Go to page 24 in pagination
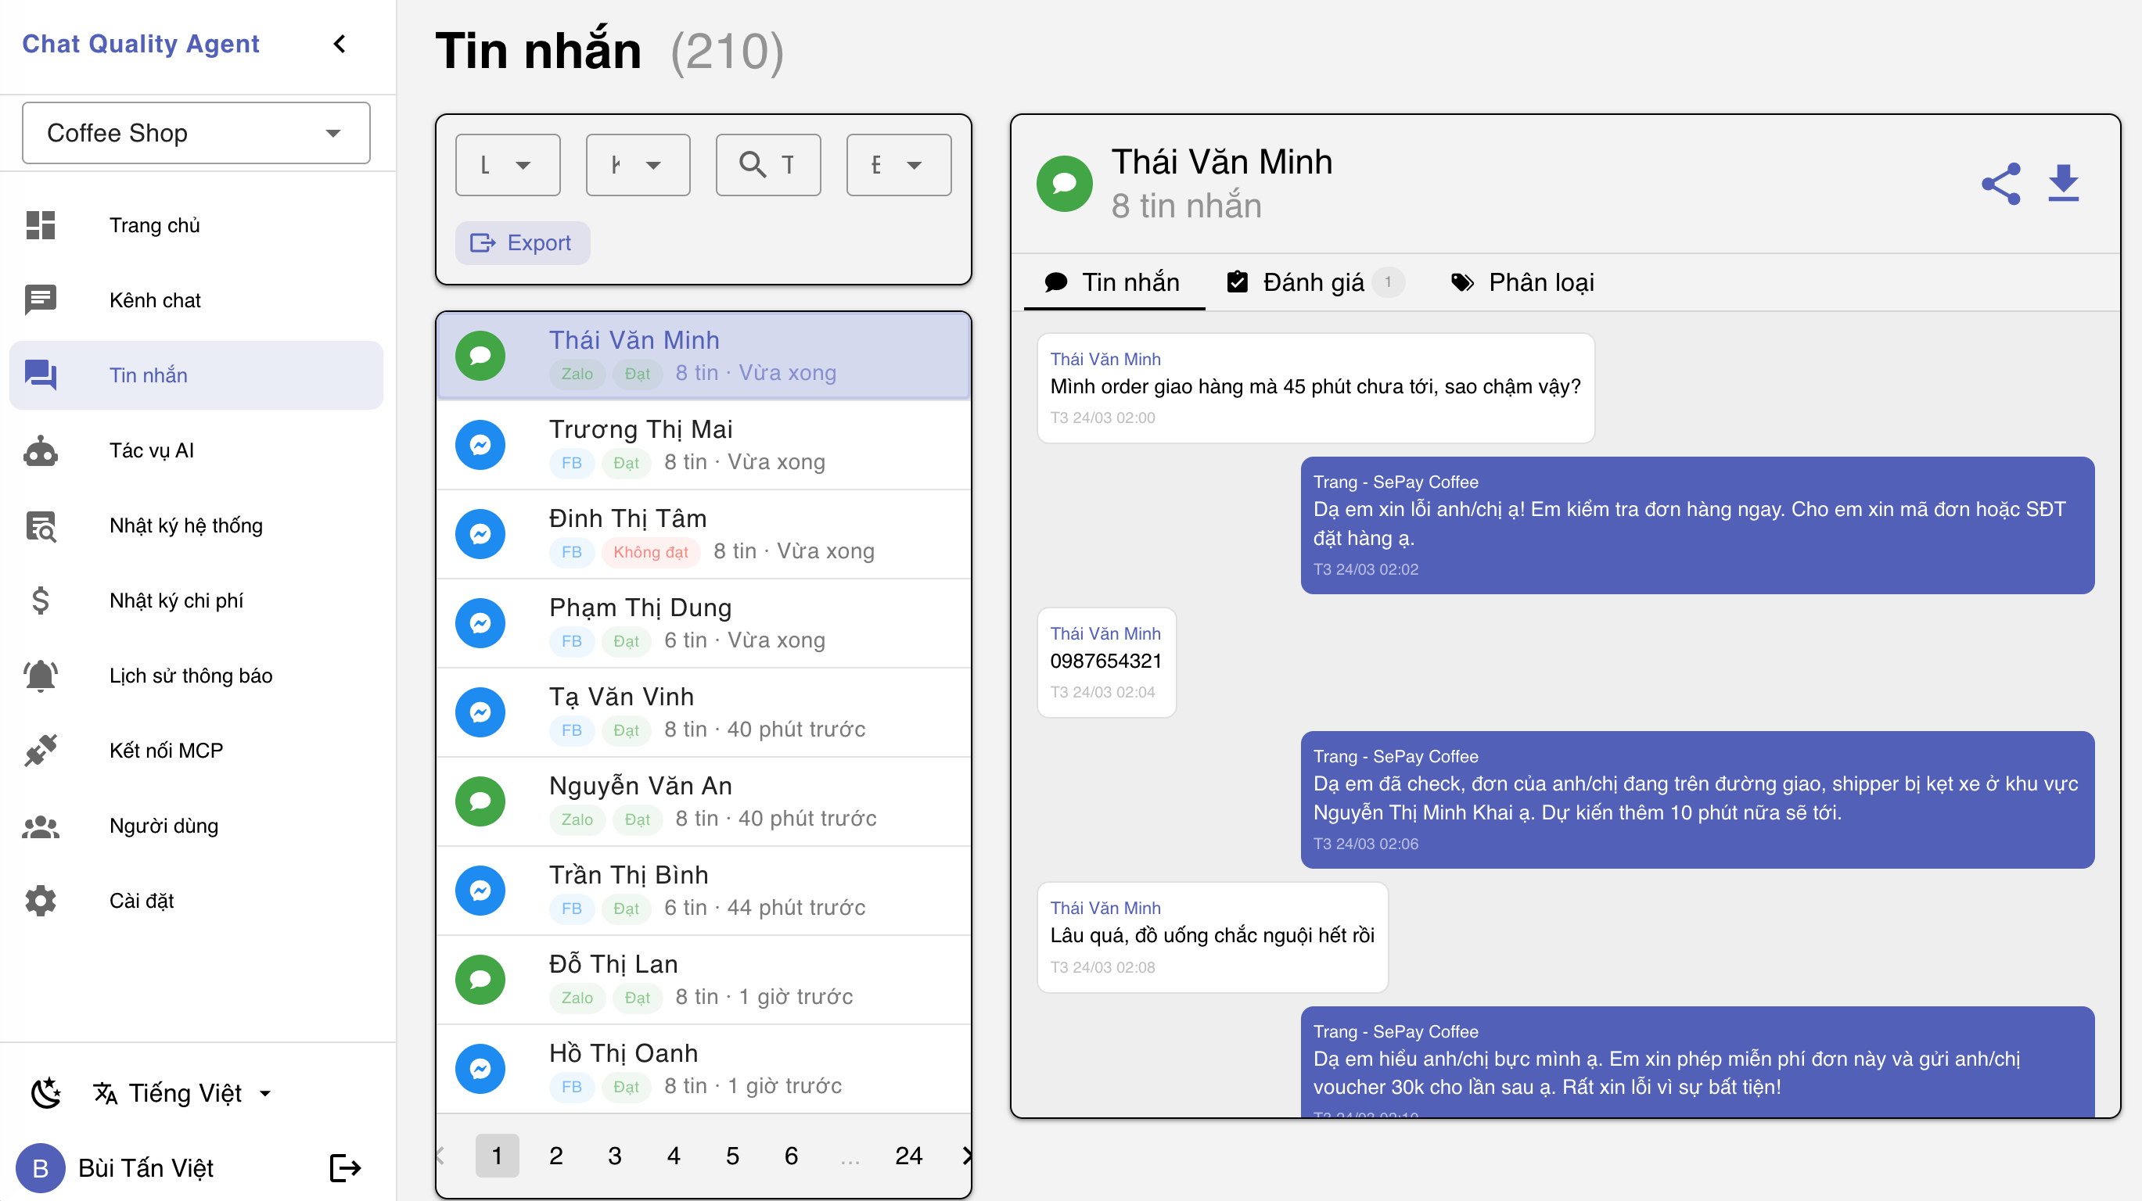Screen dimensions: 2142x1201 909,1156
